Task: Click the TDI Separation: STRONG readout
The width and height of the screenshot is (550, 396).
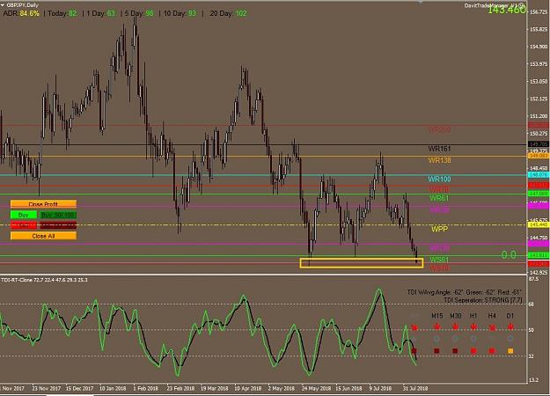Action: (x=483, y=300)
